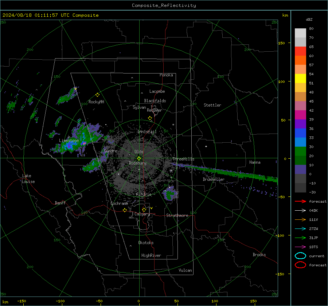Screen dimensions: 328x306
Task: Select the red 60-65 dBZ color swatch
Action: click(x=300, y=51)
